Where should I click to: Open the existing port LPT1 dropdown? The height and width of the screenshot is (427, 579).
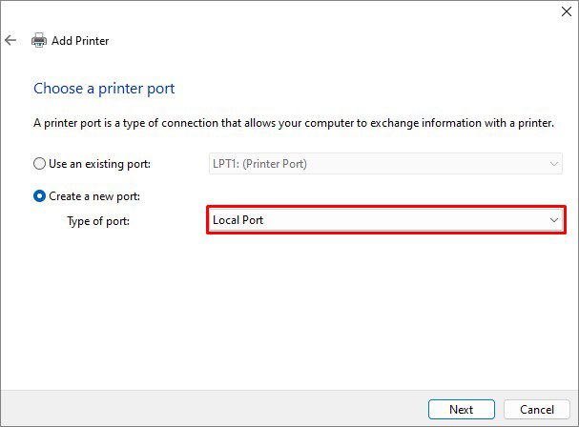pos(385,164)
